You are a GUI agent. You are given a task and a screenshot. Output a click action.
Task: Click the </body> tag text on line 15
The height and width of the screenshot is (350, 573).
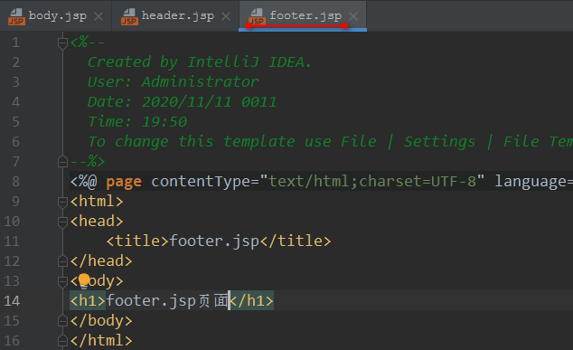coord(101,321)
